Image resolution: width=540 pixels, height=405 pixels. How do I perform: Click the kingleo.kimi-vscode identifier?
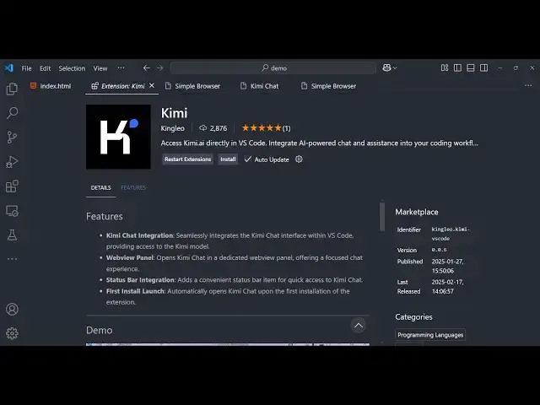click(451, 234)
